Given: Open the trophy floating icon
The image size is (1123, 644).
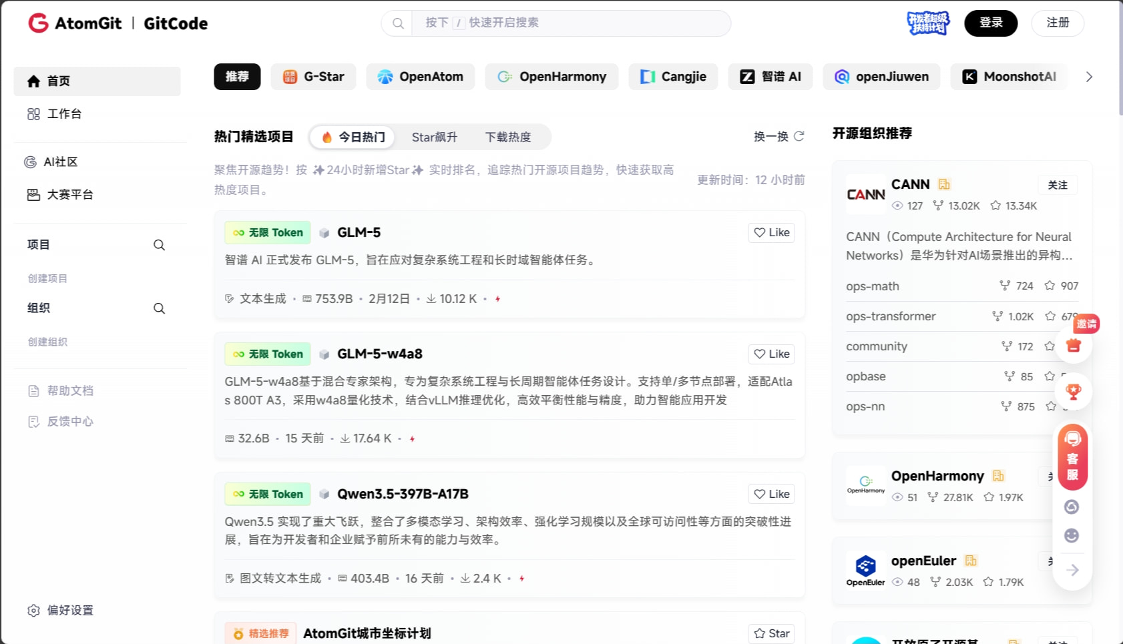Looking at the screenshot, I should (1074, 392).
